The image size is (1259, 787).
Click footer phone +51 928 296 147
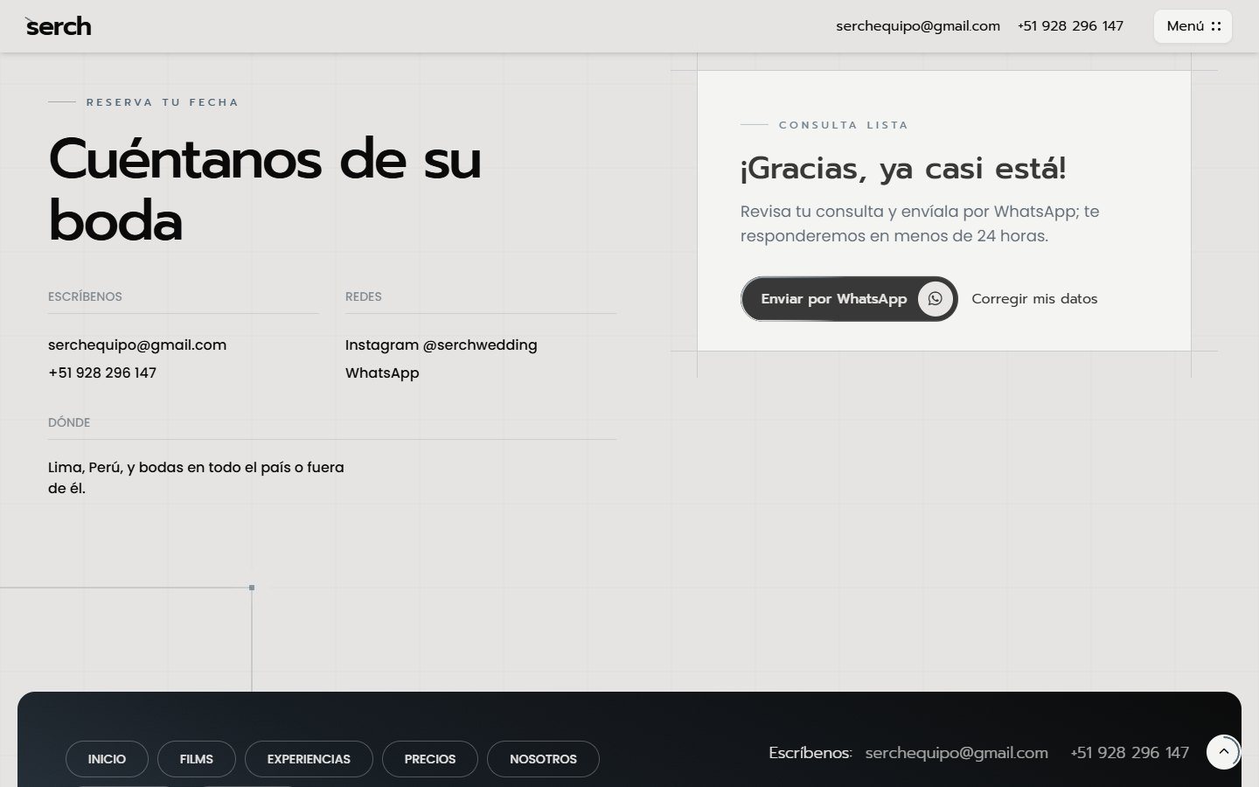tap(1130, 753)
